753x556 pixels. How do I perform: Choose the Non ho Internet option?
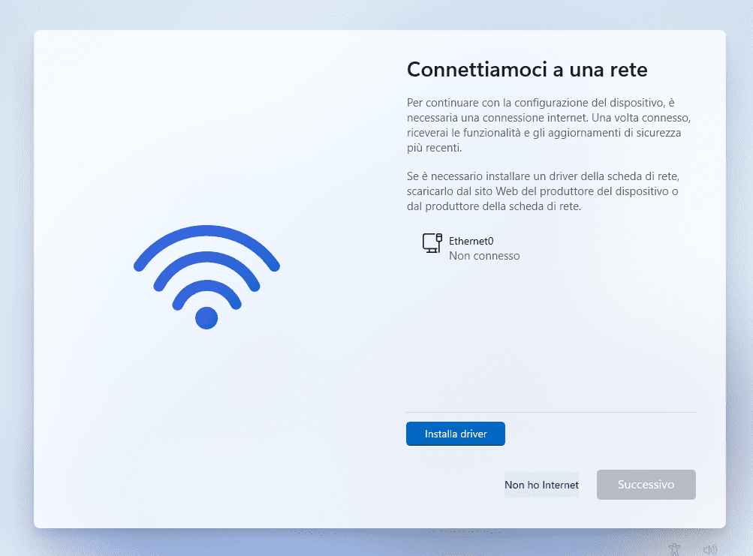pos(541,485)
